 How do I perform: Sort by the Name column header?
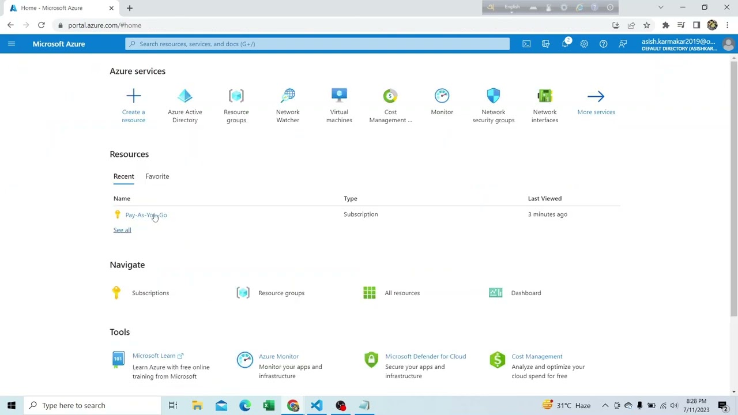tap(122, 198)
